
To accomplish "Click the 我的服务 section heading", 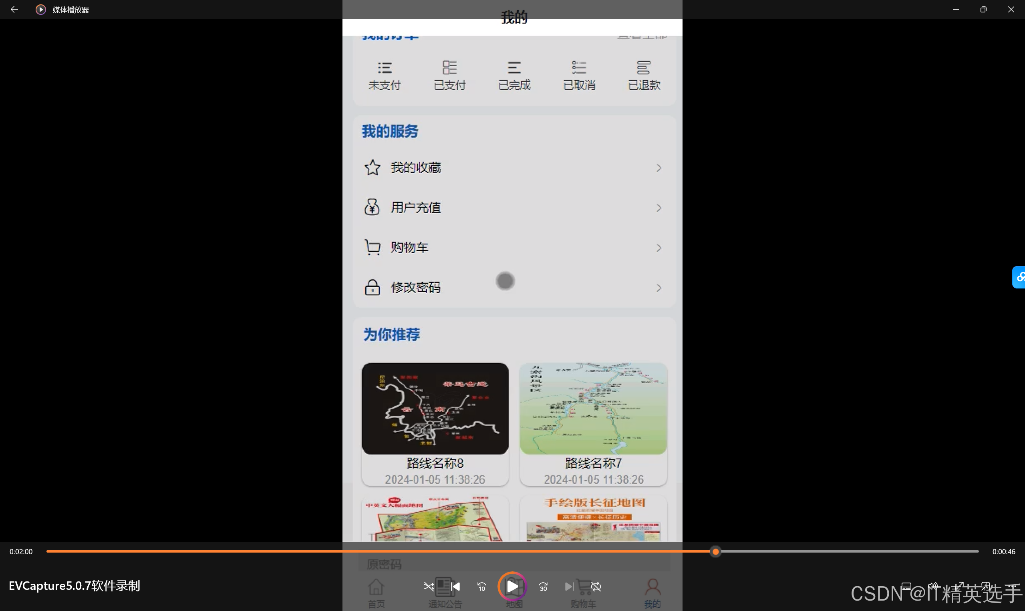I will 390,131.
